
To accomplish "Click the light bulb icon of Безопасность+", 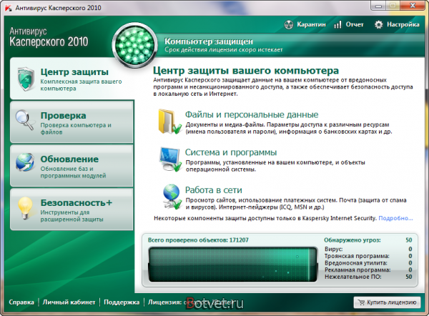I will tap(25, 208).
